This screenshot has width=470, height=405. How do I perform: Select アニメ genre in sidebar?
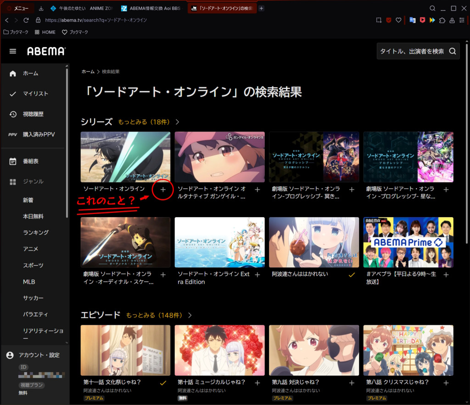[30, 249]
